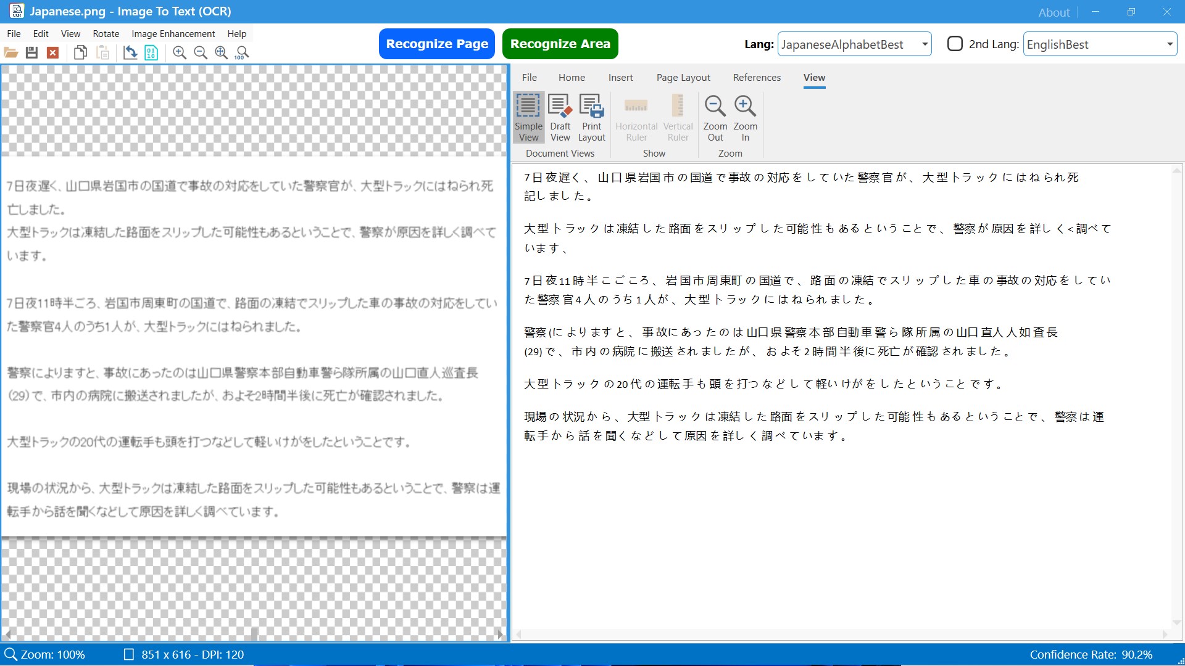Open the View menu in the menu bar
Screen dimensions: 1185x666
click(x=70, y=34)
